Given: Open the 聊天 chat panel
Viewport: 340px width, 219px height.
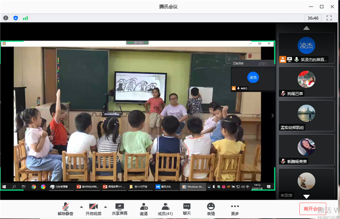Looking at the screenshot, I should [186, 209].
